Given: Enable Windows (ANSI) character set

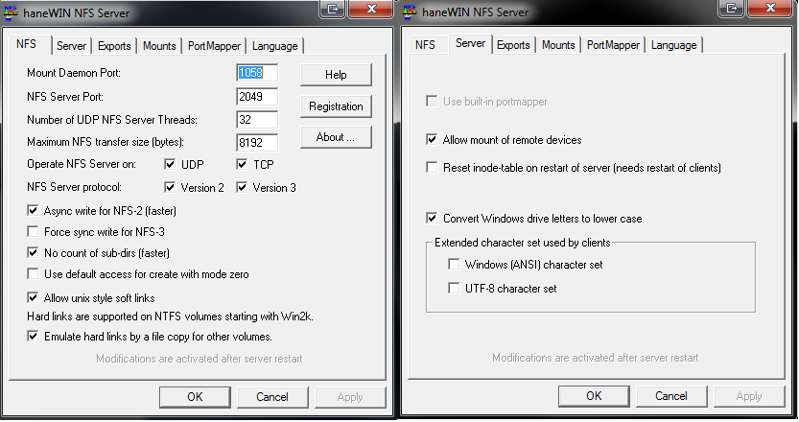Looking at the screenshot, I should [x=454, y=264].
